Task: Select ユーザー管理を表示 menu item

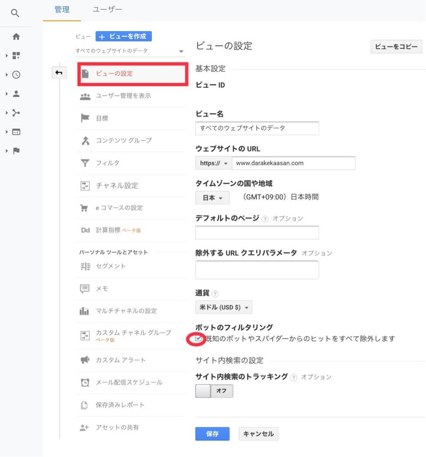Action: (x=131, y=96)
